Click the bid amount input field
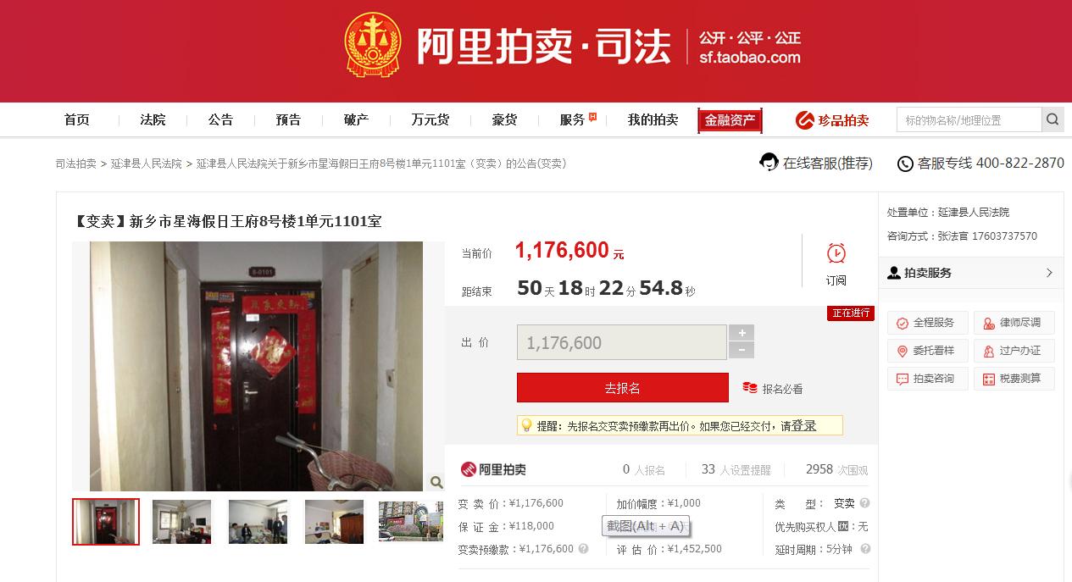This screenshot has width=1072, height=582. tap(622, 342)
